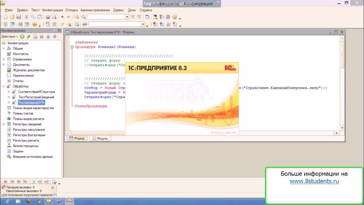Click the code editor's horizontal scrollbar
This screenshot has width=364, height=205.
coord(202,133)
